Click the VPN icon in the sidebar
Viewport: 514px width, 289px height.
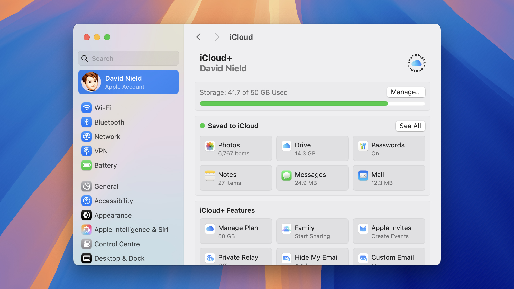pyautogui.click(x=87, y=151)
